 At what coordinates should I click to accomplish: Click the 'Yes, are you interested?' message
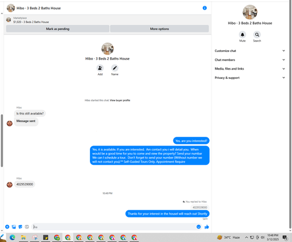tap(191, 141)
